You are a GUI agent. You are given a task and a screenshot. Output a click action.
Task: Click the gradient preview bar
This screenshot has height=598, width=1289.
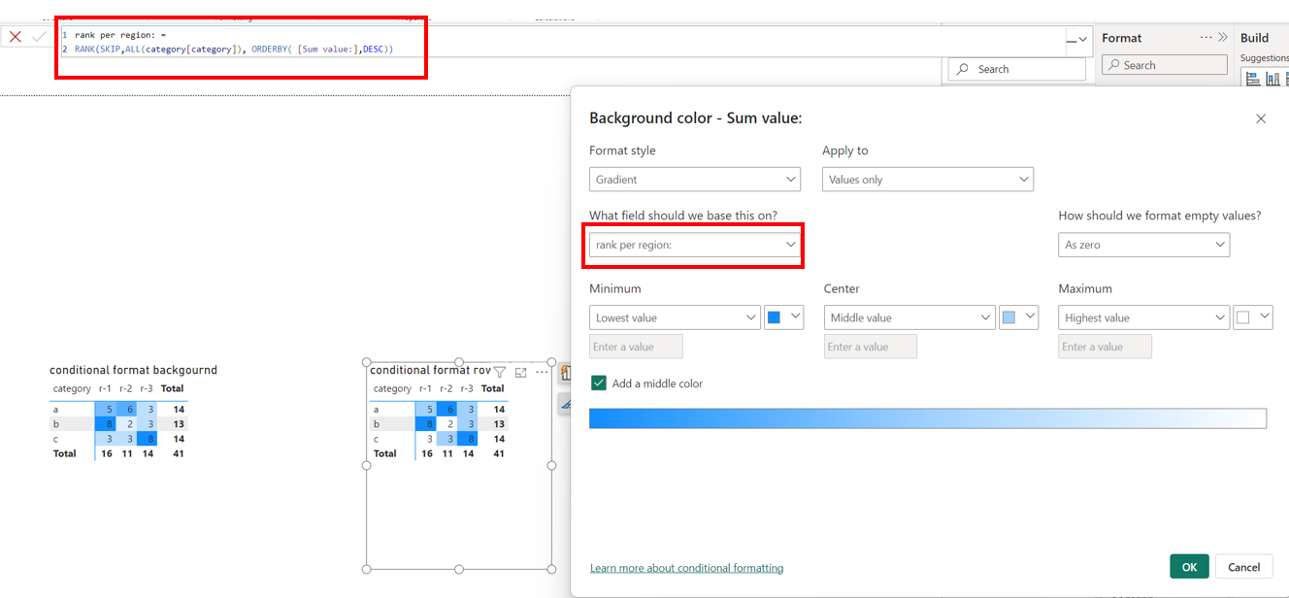pos(928,418)
